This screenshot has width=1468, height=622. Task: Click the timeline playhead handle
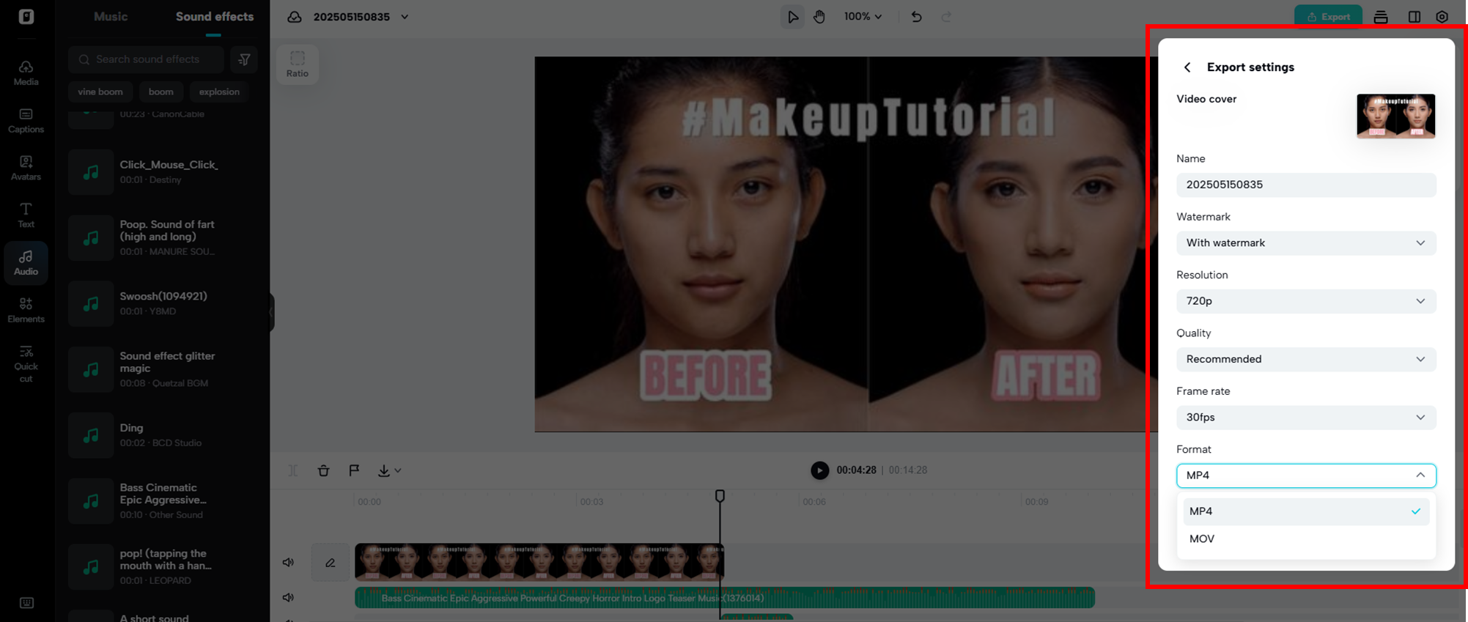720,496
